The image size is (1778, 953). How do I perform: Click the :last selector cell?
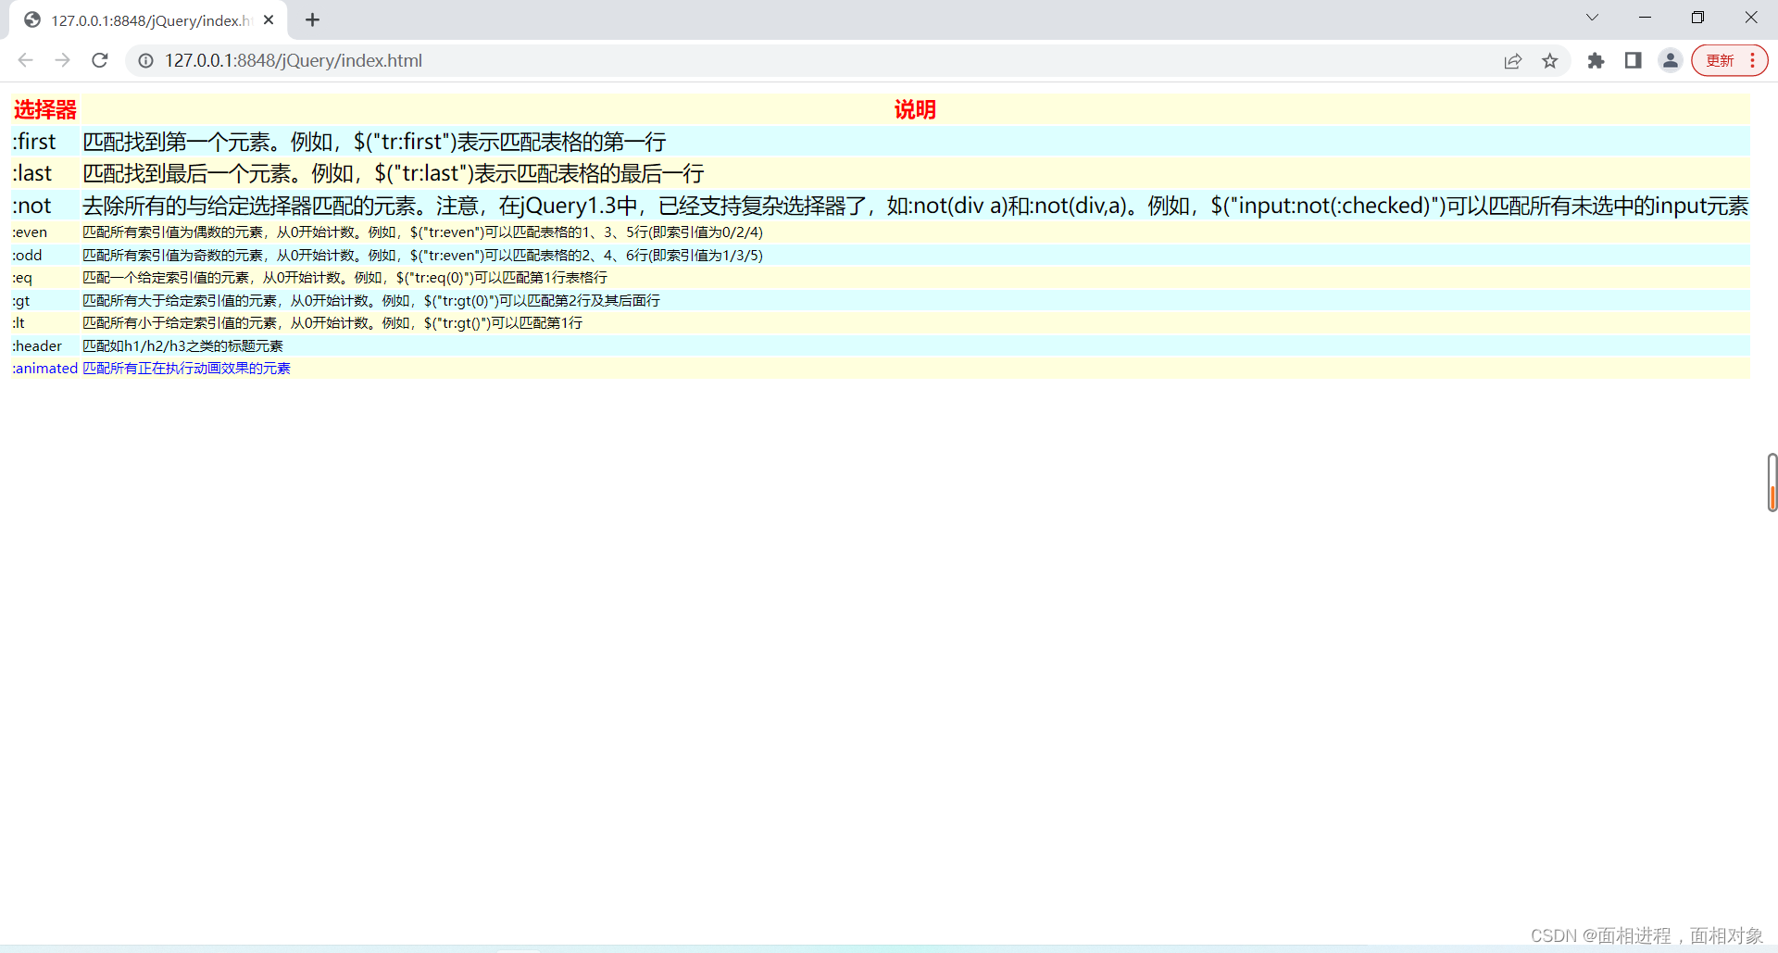click(45, 173)
